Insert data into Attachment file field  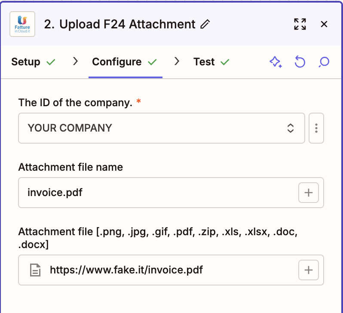tap(309, 270)
